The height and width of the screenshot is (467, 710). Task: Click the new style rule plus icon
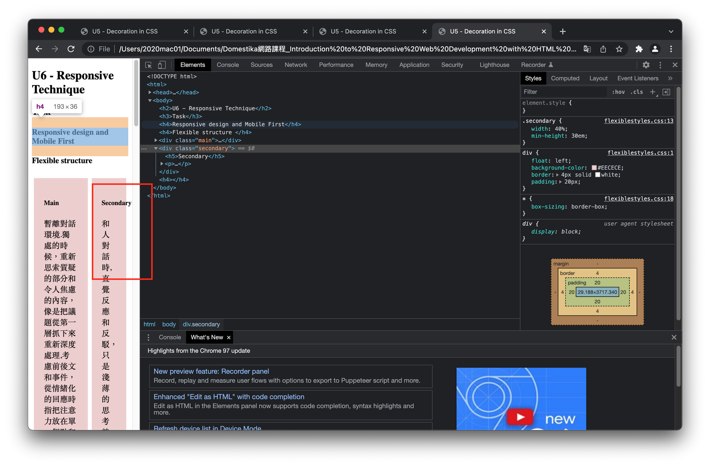click(653, 92)
